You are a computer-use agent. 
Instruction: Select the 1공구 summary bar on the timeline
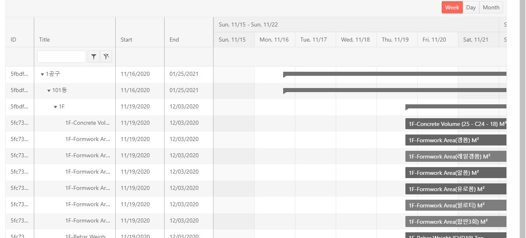coord(395,74)
